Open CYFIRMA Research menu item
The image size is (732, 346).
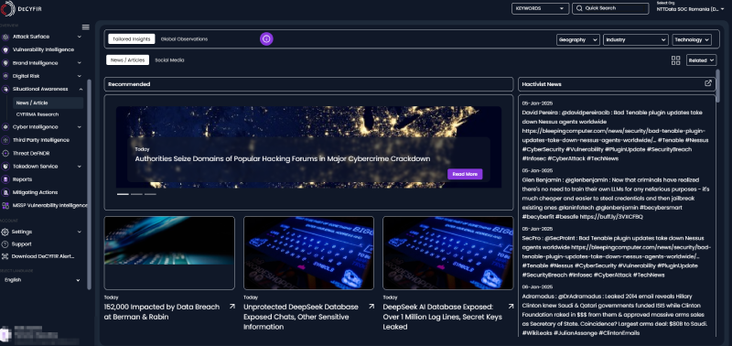tap(38, 114)
